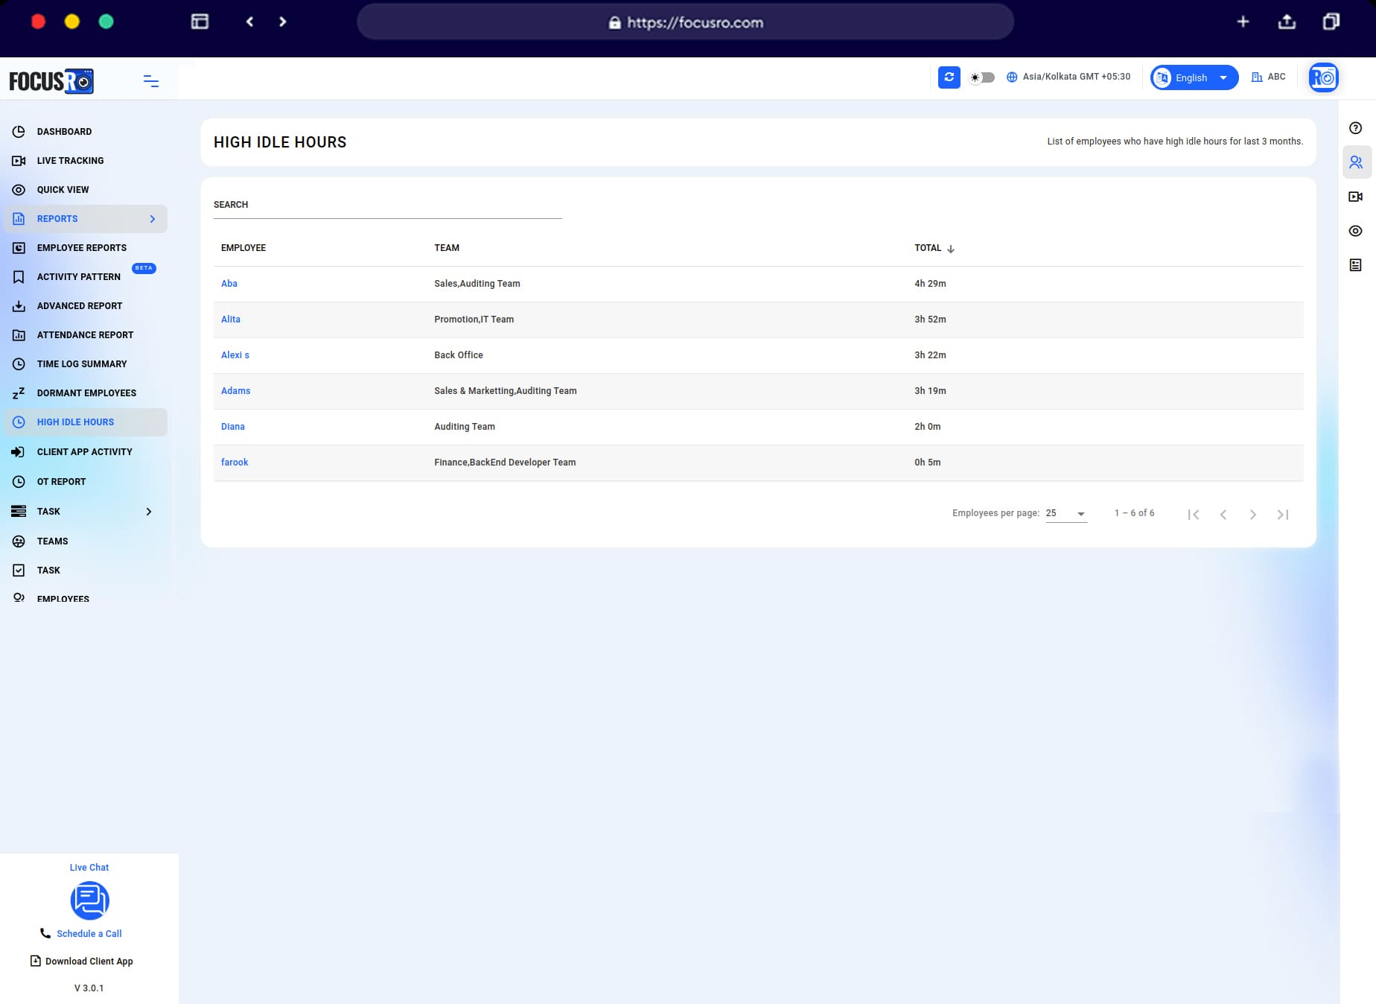Open the English language dropdown
Viewport: 1376px width, 1004px height.
(x=1193, y=77)
